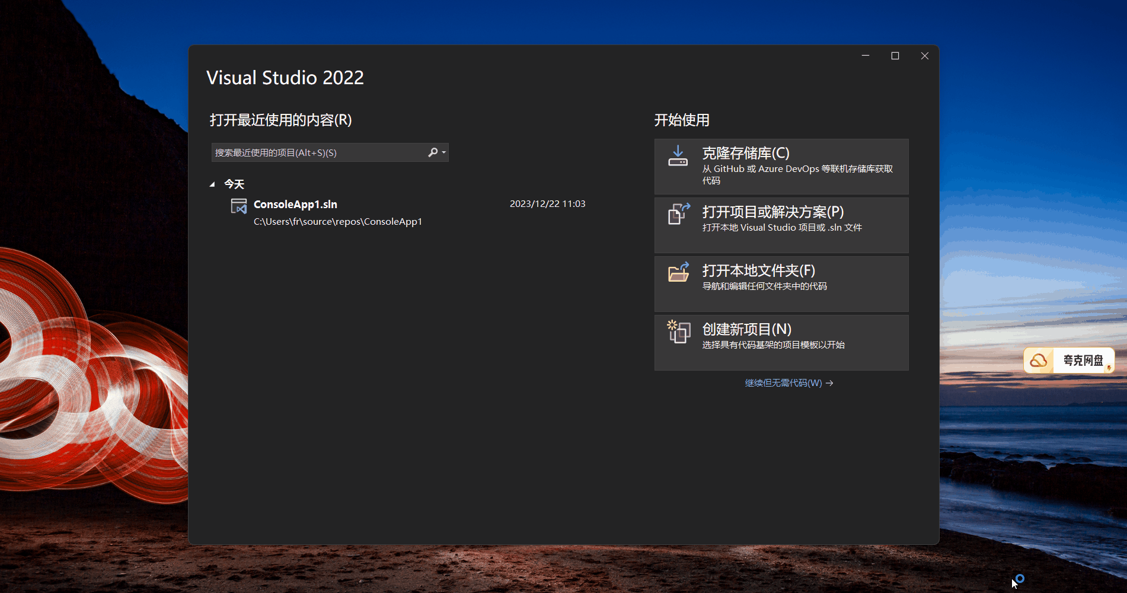Image resolution: width=1127 pixels, height=593 pixels.
Task: Click the ConsoleApp1 file path text
Action: tap(337, 221)
